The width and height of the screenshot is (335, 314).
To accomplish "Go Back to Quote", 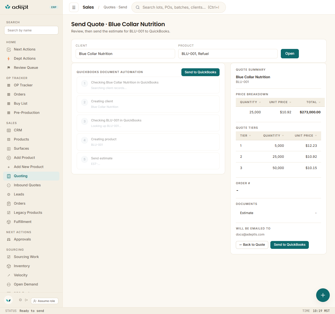I will point(252,245).
